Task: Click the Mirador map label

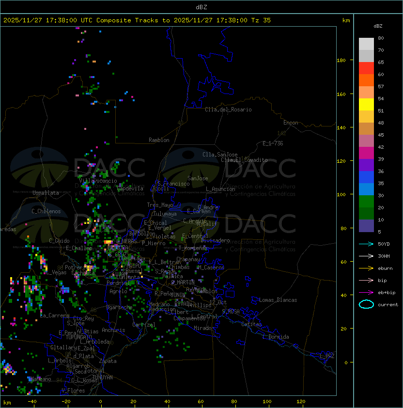Action: coord(204,328)
